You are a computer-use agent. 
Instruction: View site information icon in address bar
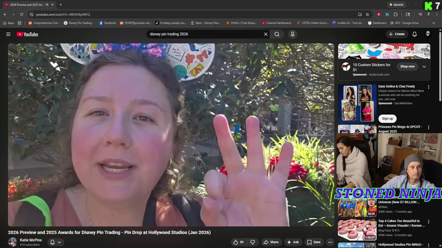[x=31, y=14]
